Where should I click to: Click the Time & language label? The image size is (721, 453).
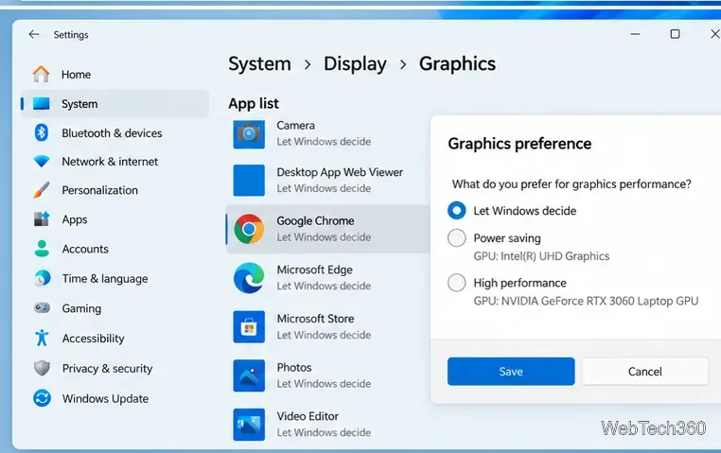click(x=105, y=279)
